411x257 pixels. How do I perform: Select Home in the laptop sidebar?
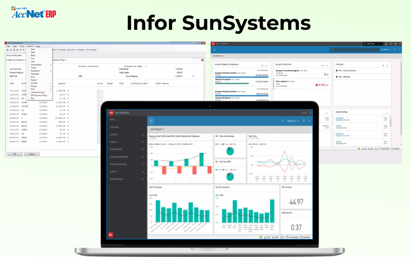[113, 120]
